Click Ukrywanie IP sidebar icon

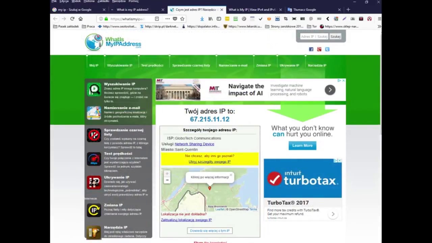click(94, 183)
